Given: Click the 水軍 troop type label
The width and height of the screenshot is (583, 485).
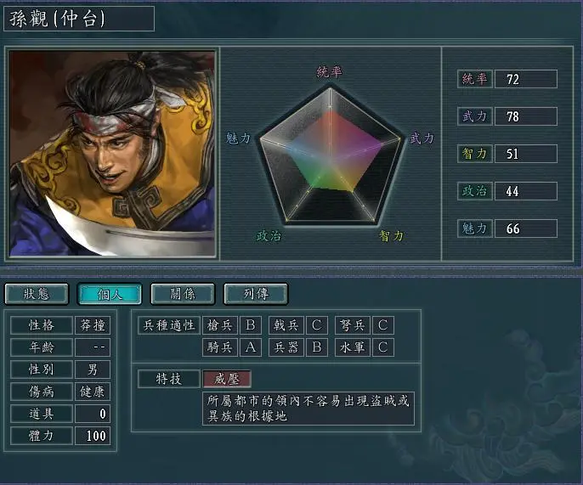Looking at the screenshot, I should [x=353, y=347].
